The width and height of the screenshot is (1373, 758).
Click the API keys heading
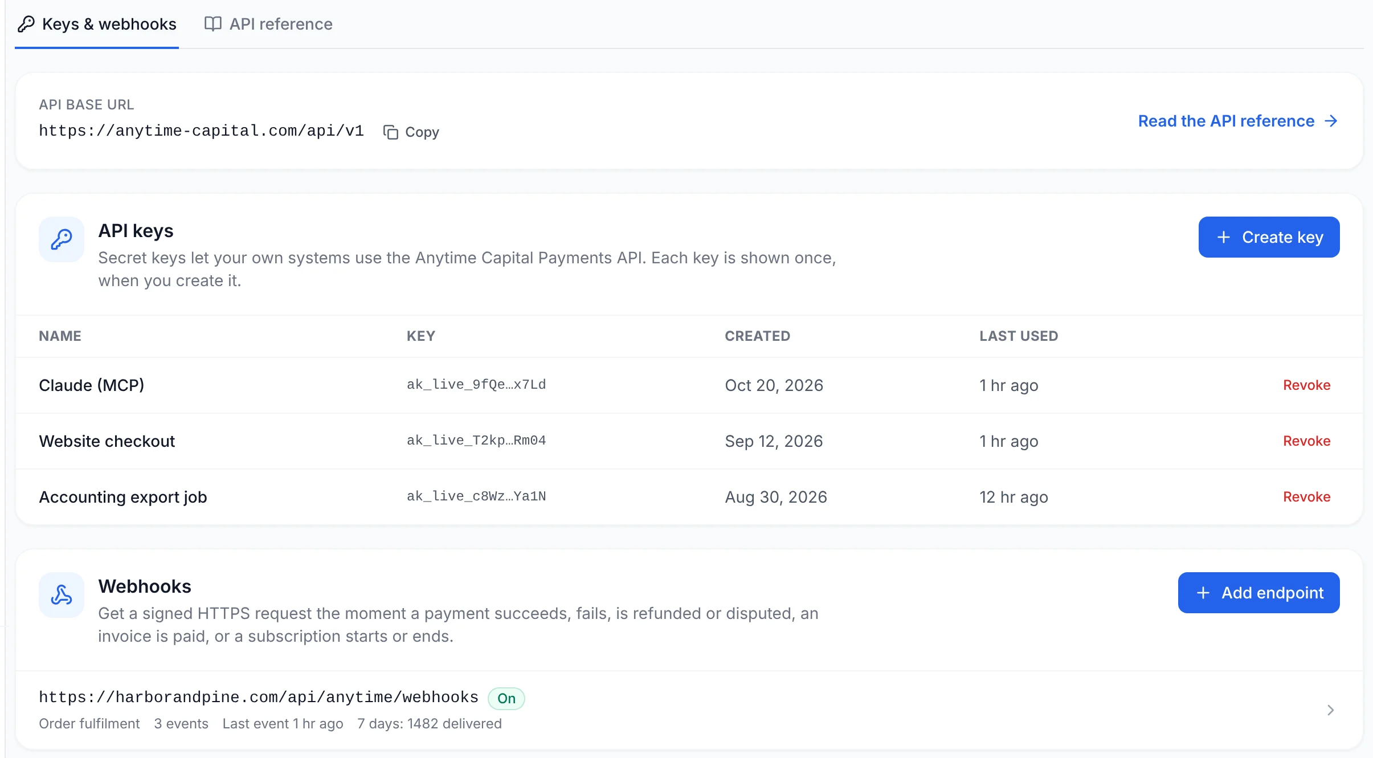136,231
